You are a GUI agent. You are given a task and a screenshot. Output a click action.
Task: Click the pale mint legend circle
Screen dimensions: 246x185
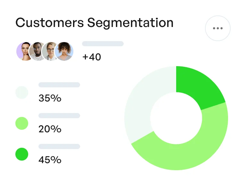pyautogui.click(x=22, y=92)
